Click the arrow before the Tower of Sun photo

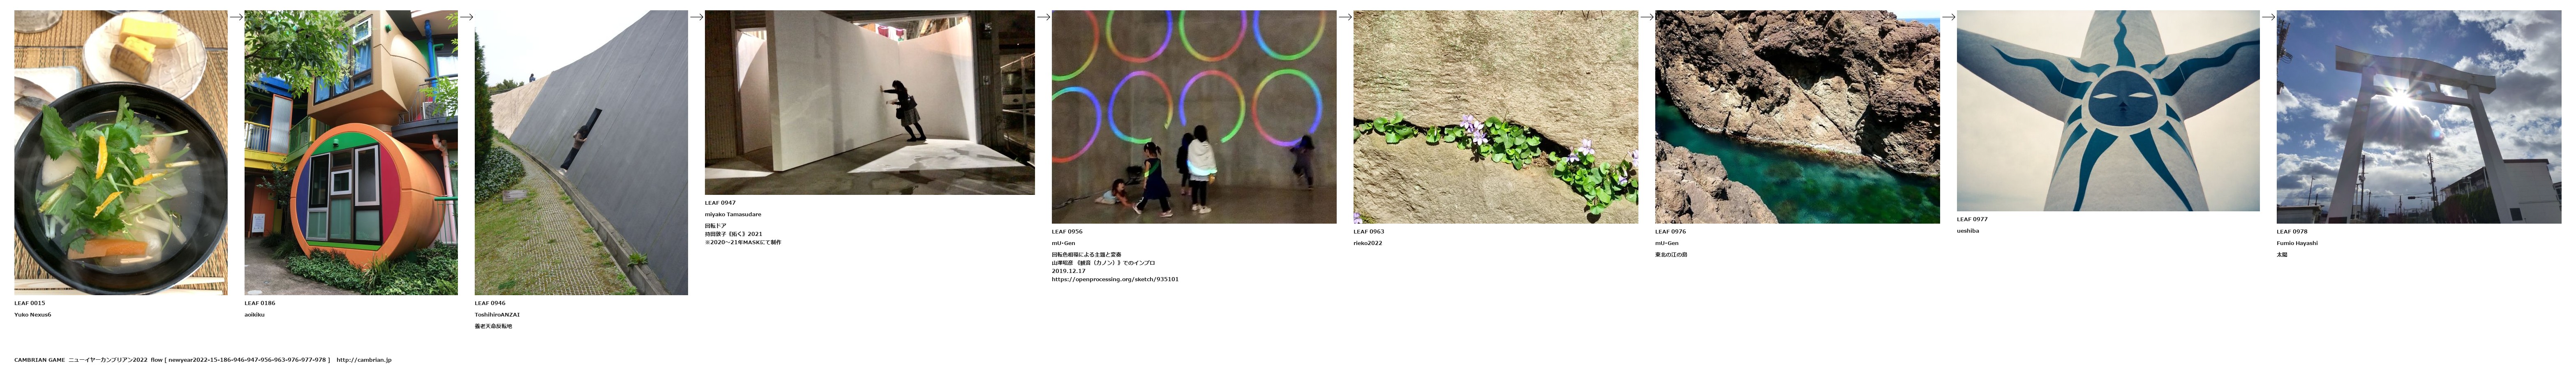[1948, 16]
